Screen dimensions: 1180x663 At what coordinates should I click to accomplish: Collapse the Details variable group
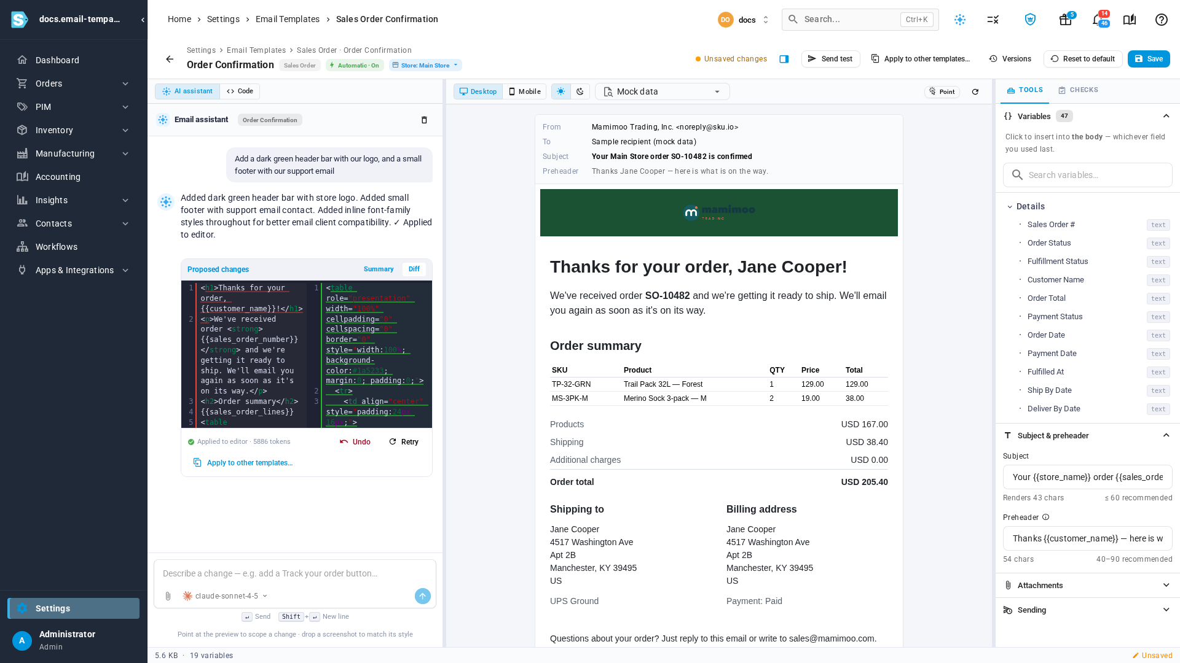1010,206
